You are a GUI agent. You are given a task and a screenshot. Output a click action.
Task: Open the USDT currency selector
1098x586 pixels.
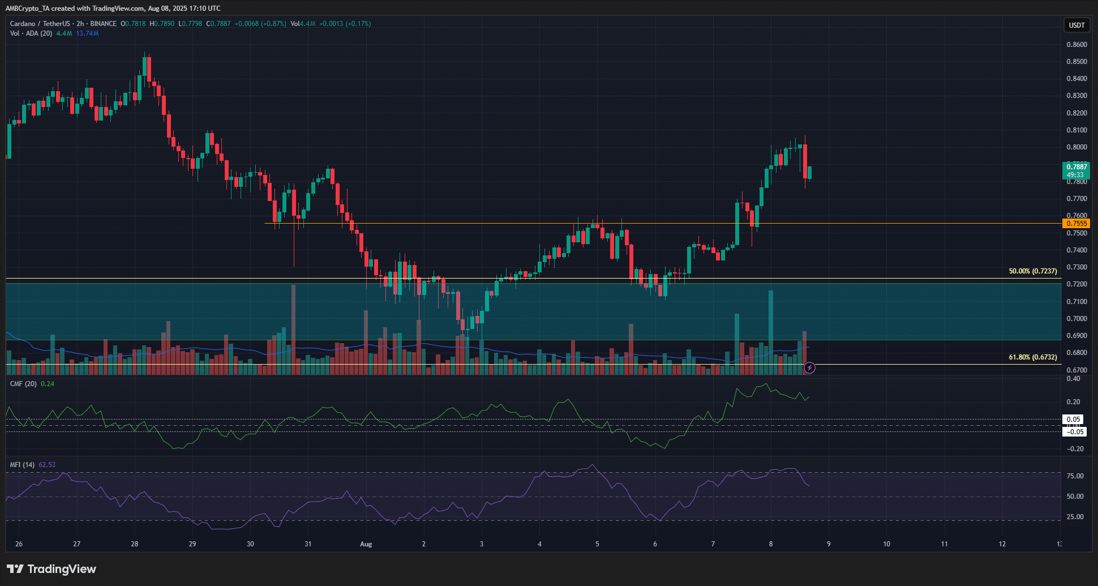point(1076,25)
